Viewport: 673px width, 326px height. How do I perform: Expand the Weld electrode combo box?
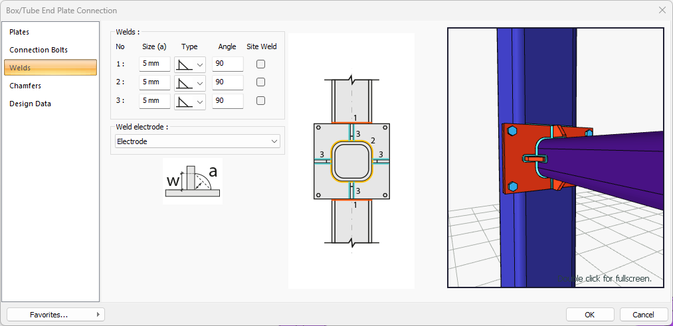(197, 141)
